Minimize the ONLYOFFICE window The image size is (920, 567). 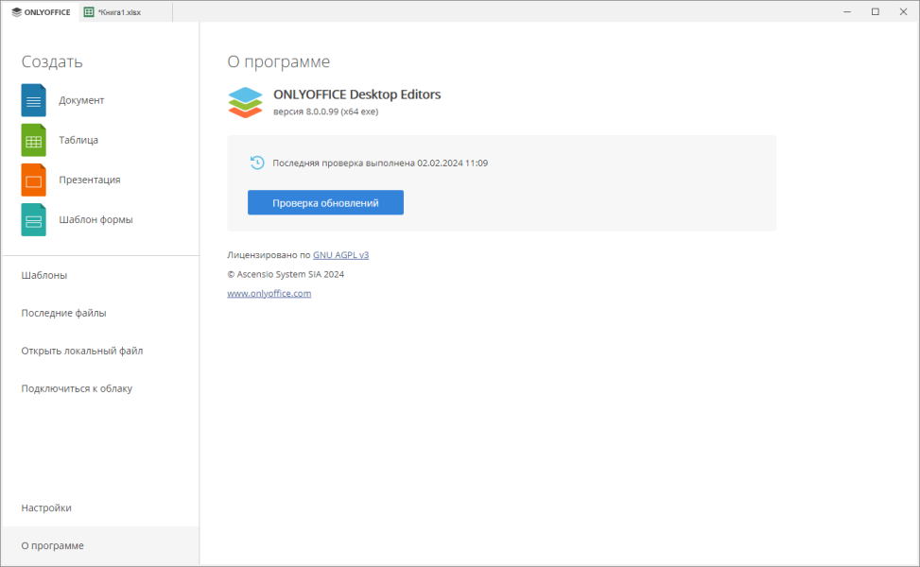point(847,11)
